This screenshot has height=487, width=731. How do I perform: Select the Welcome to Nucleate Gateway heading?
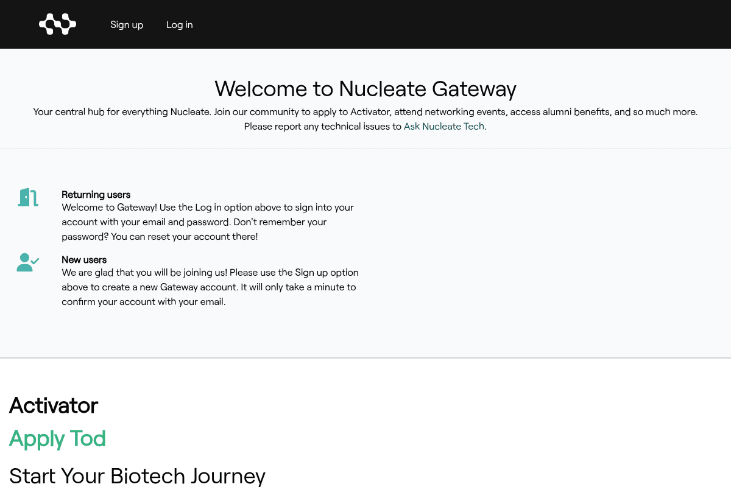click(365, 89)
